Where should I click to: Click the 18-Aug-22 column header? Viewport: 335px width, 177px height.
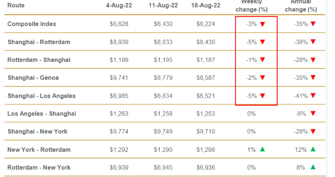[x=206, y=5]
